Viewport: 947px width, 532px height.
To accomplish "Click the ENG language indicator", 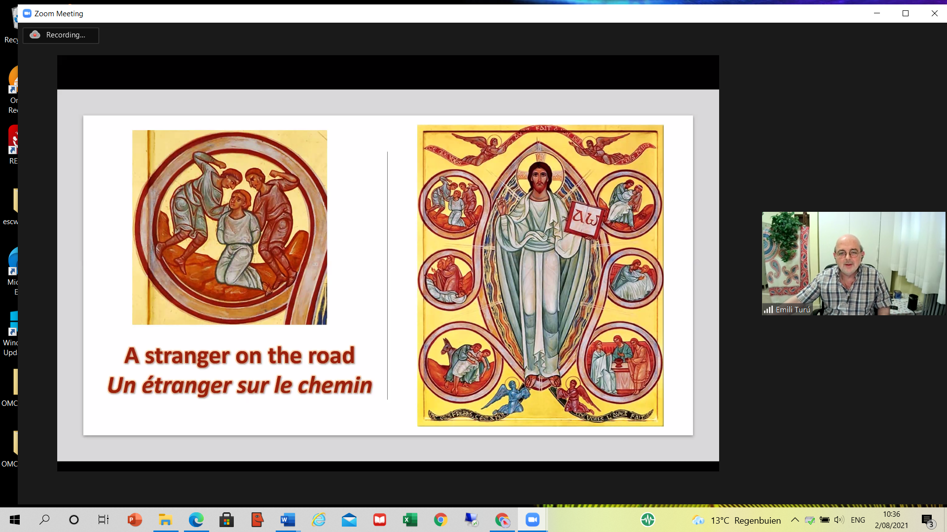I will [858, 520].
